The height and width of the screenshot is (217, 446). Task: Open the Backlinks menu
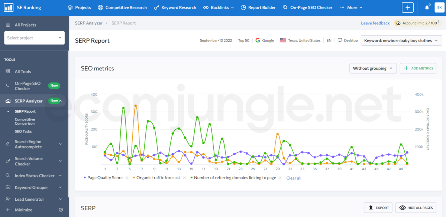[219, 7]
